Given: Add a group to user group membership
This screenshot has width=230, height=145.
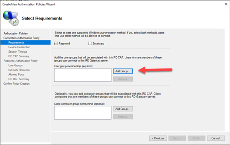Looking at the screenshot, I should click(x=123, y=71).
